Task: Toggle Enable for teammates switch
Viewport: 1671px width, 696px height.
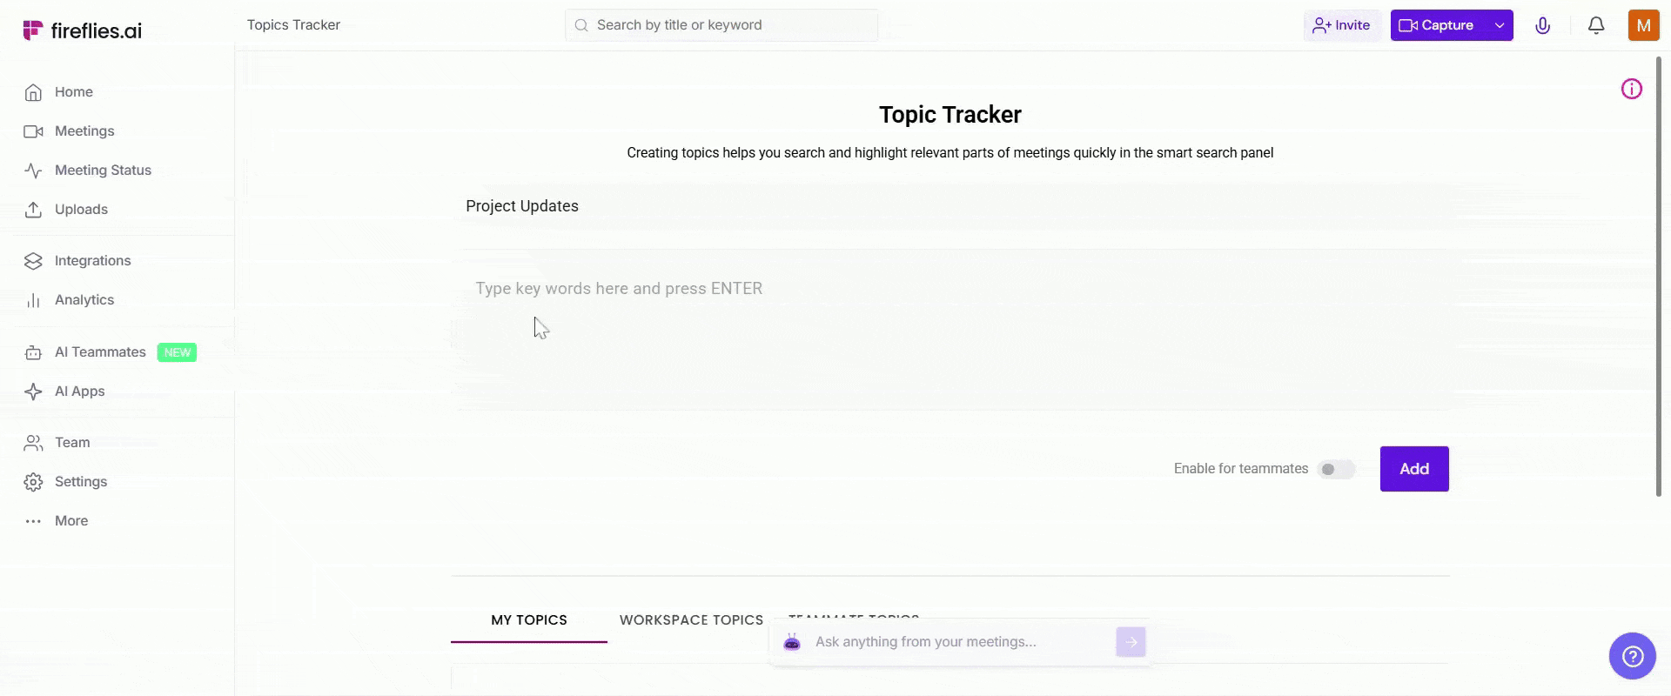Action: pyautogui.click(x=1336, y=470)
